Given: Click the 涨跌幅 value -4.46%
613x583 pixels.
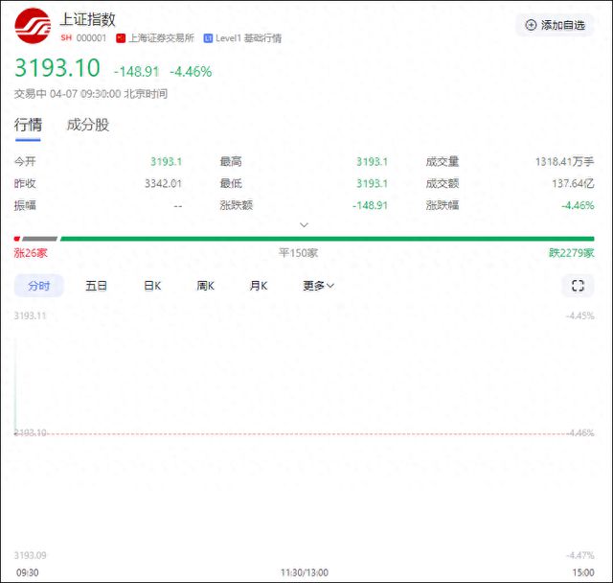Looking at the screenshot, I should 578,205.
